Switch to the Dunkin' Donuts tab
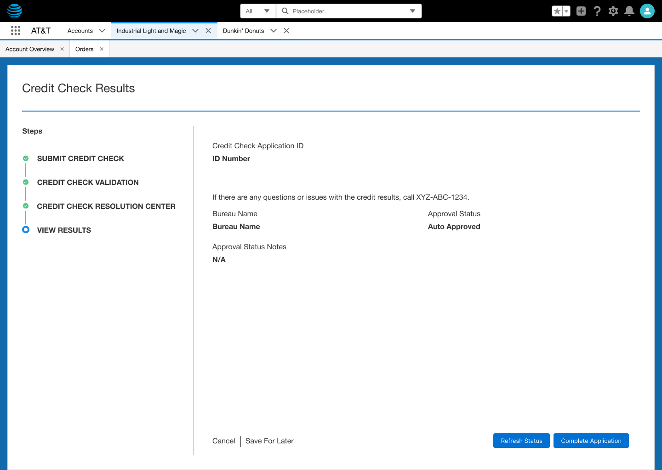Image resolution: width=662 pixels, height=470 pixels. tap(243, 30)
